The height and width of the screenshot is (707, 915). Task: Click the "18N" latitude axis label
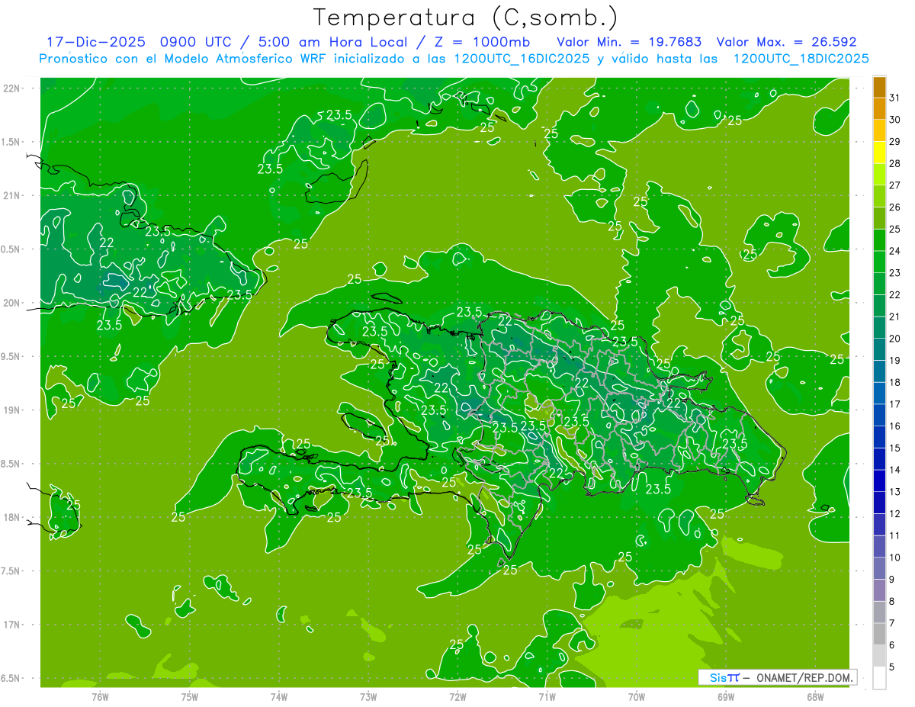click(x=13, y=517)
